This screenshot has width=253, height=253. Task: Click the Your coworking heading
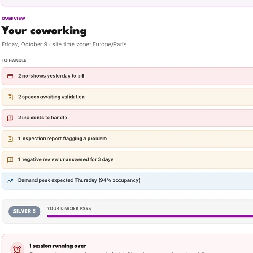click(x=44, y=31)
